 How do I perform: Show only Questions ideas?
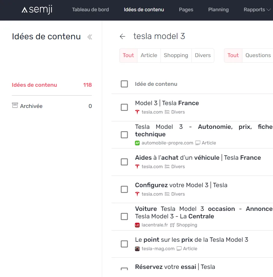pyautogui.click(x=258, y=55)
